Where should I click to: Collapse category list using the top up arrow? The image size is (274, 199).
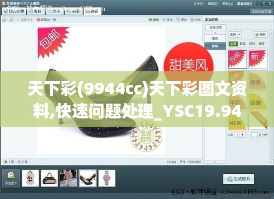[215, 33]
